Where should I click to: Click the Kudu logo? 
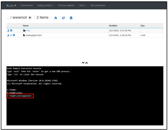coord(11,5)
